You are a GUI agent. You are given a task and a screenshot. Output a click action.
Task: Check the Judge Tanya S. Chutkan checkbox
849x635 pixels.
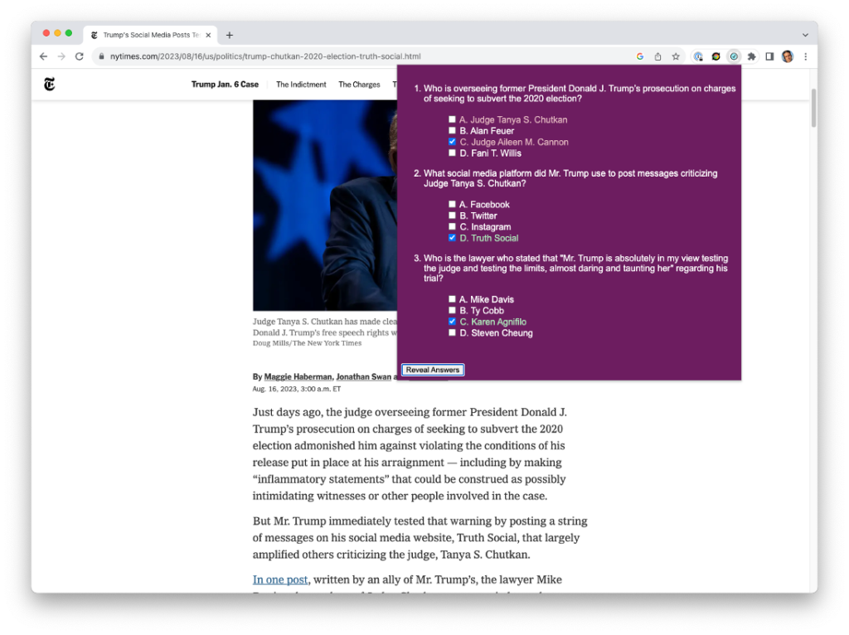tap(452, 120)
